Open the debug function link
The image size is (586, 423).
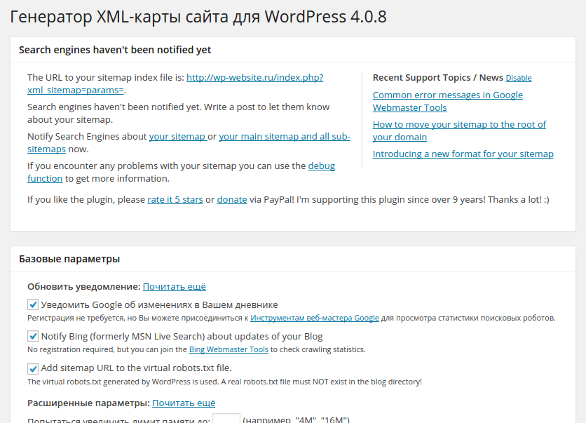[321, 166]
